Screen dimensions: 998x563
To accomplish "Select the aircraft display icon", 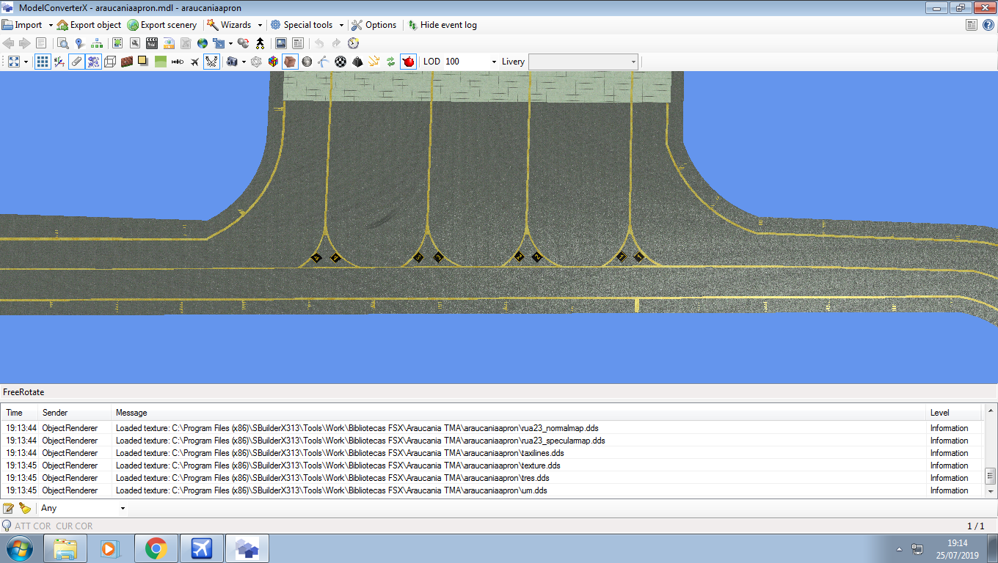I will coord(194,62).
